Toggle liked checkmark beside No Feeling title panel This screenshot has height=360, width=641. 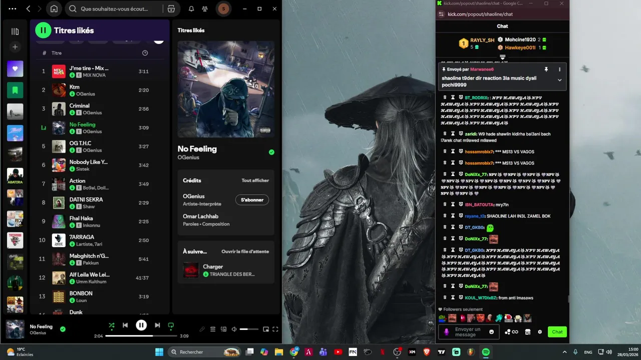[271, 152]
